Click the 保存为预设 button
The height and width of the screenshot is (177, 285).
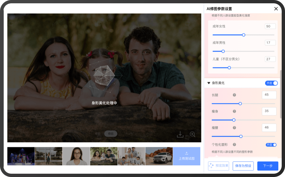click(x=243, y=166)
